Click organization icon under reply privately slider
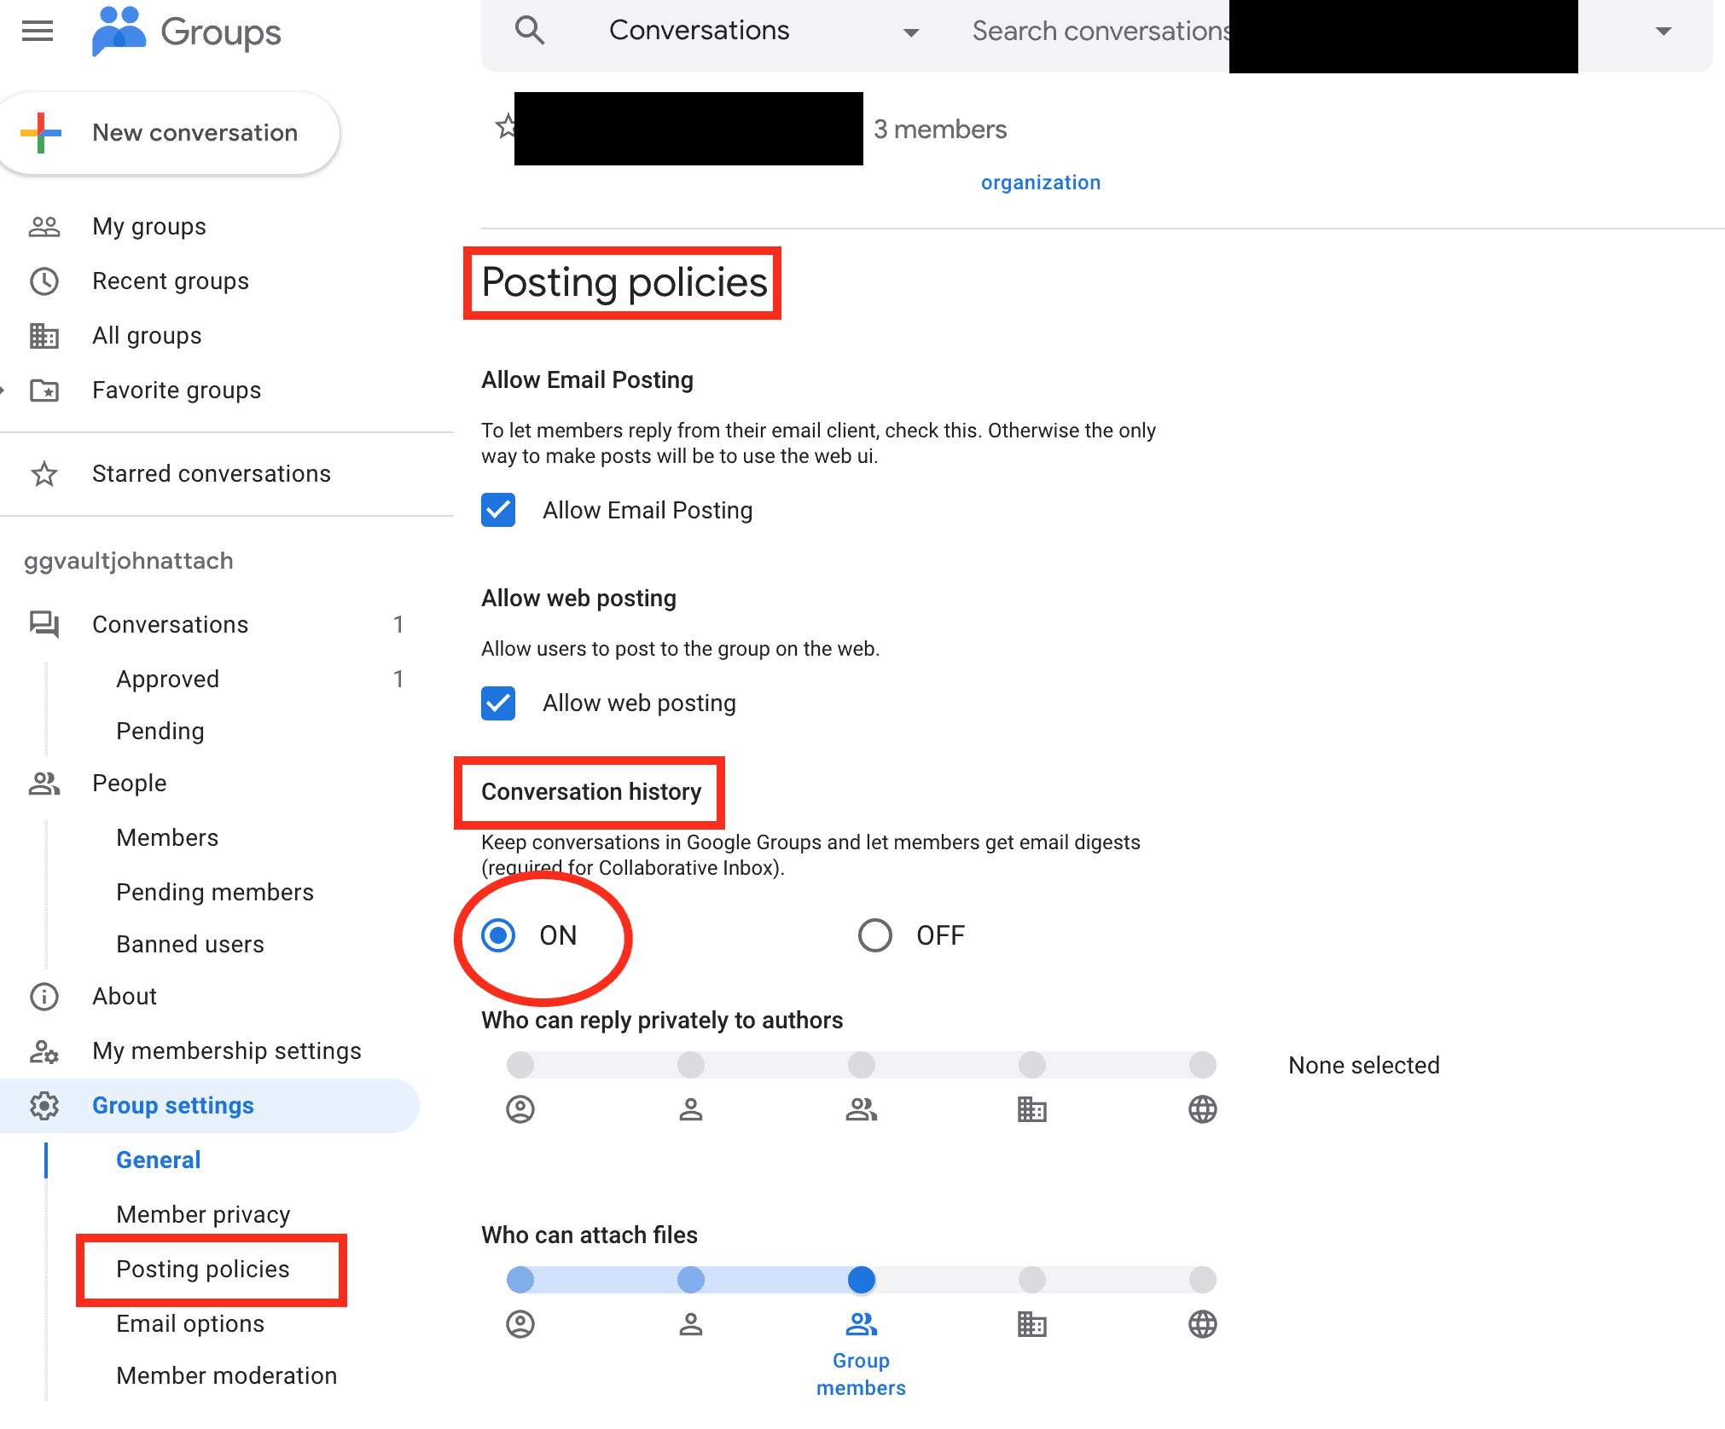The width and height of the screenshot is (1725, 1429). [x=1032, y=1109]
